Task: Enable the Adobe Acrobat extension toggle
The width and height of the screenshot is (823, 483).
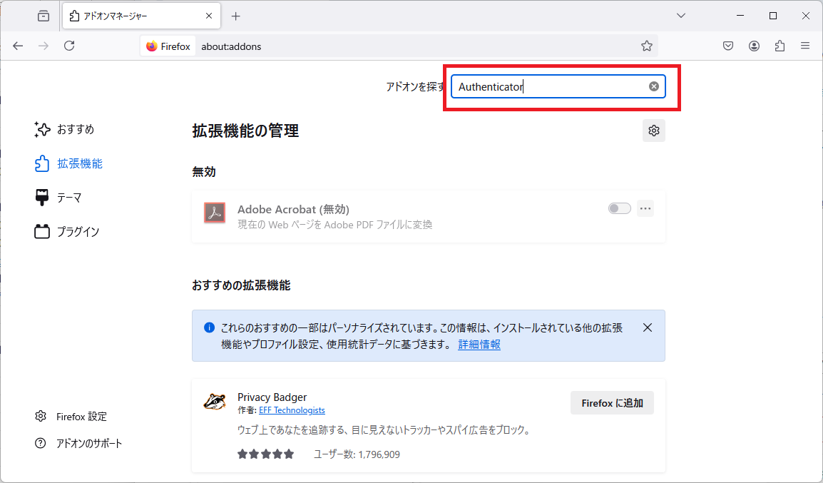Action: 619,208
